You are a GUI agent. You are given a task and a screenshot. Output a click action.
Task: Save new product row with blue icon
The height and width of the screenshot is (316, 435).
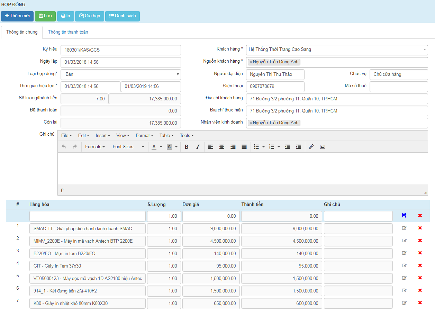pos(404,216)
